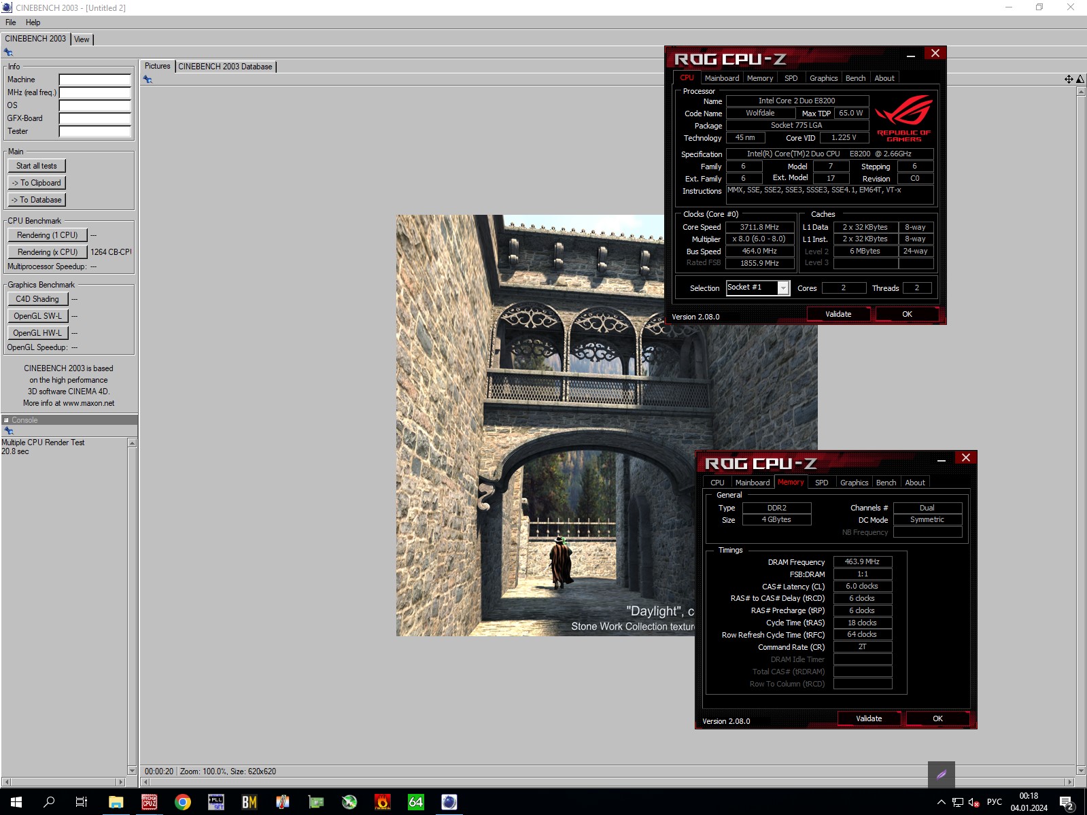Open File Explorer from the taskbar
Screen dimensions: 1087x815
pyautogui.click(x=116, y=802)
